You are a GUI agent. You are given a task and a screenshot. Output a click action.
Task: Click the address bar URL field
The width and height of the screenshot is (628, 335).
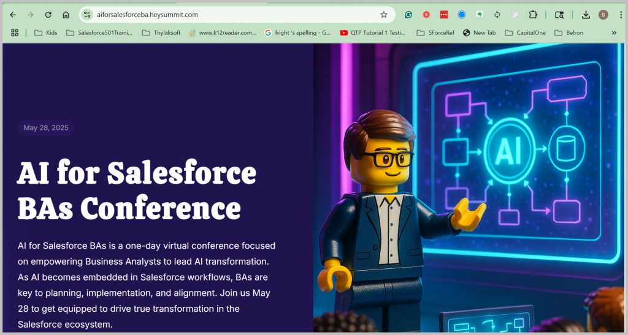[236, 15]
